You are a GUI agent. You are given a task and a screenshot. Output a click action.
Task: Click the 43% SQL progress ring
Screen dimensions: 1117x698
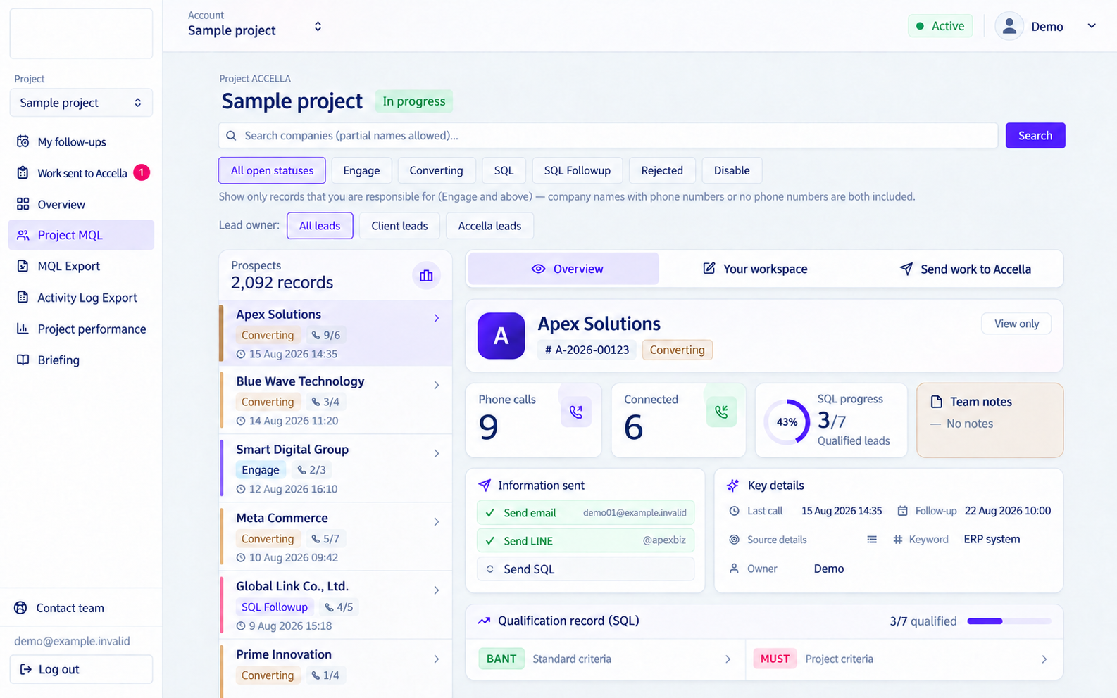(x=787, y=422)
